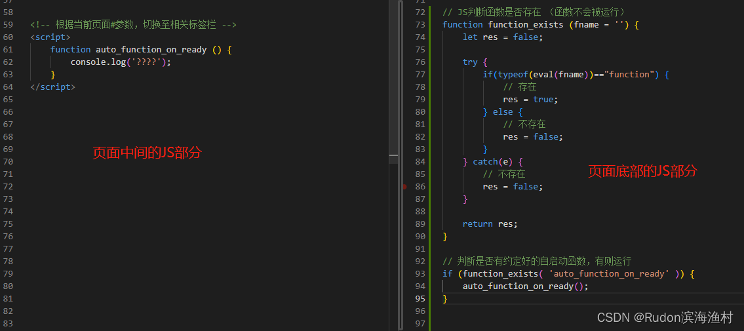
Task: Click auto_function_on_ready in the line 61 declaration
Action: click(151, 49)
